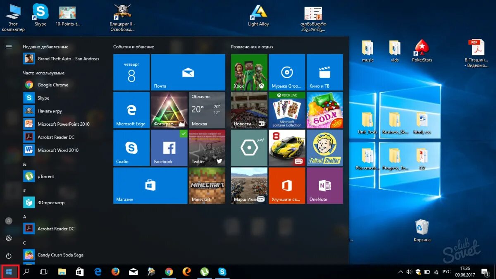Image resolution: width=496 pixels, height=279 pixels.
Task: Launch Grand Theft Auto - San Andreas
Action: (62, 59)
